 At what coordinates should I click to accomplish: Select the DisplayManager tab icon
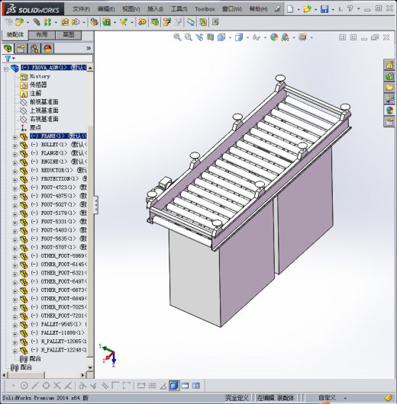point(47,49)
